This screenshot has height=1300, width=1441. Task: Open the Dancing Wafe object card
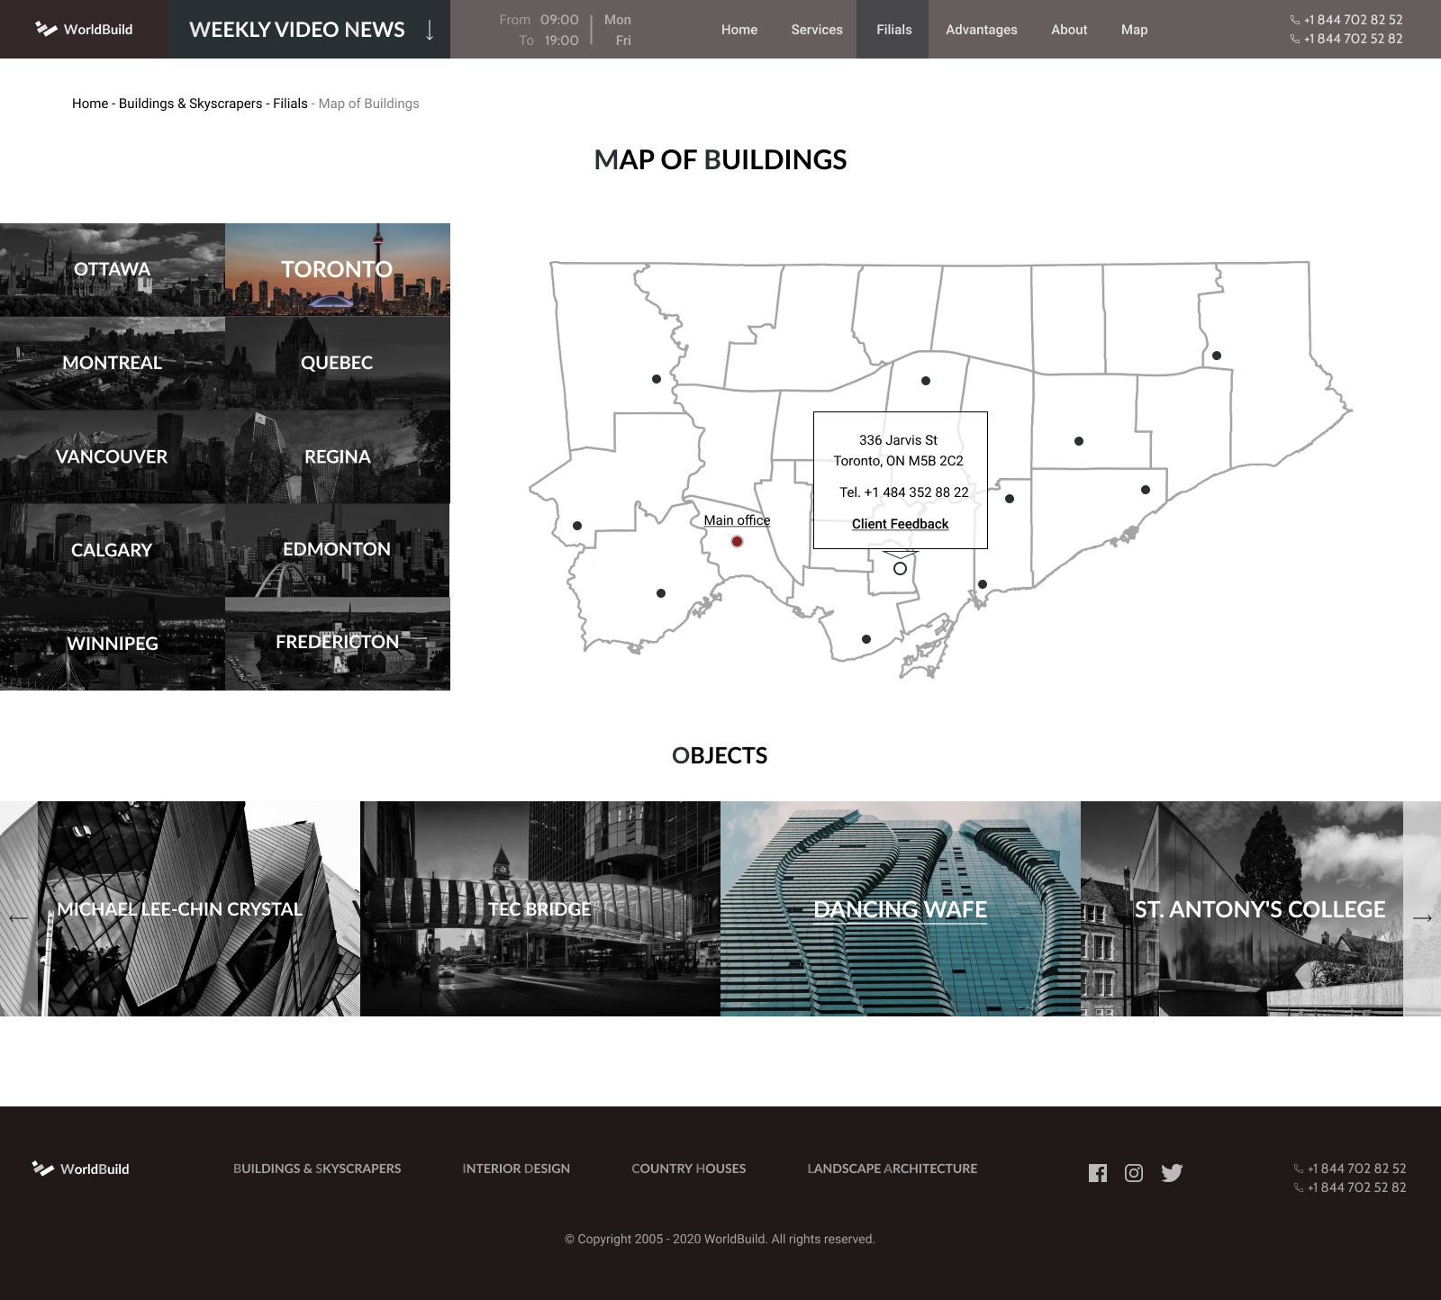pos(901,908)
